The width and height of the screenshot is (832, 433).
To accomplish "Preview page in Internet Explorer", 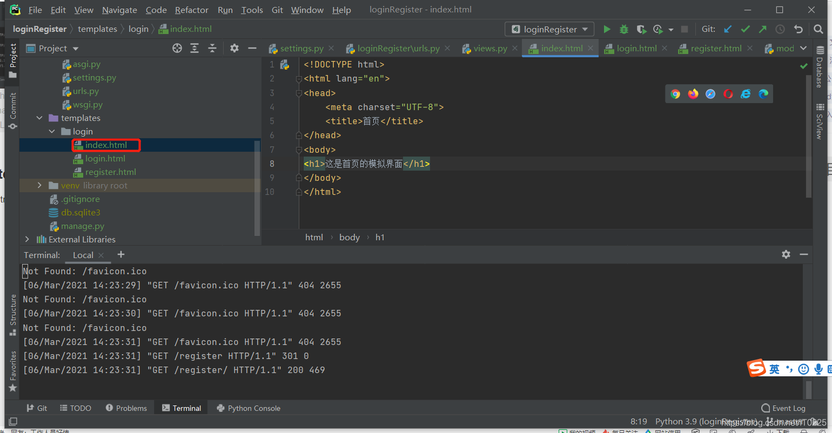I will 746,94.
